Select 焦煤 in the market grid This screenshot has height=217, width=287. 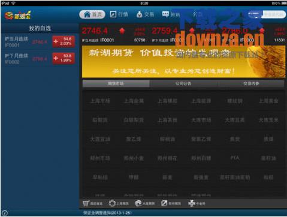click(268, 139)
